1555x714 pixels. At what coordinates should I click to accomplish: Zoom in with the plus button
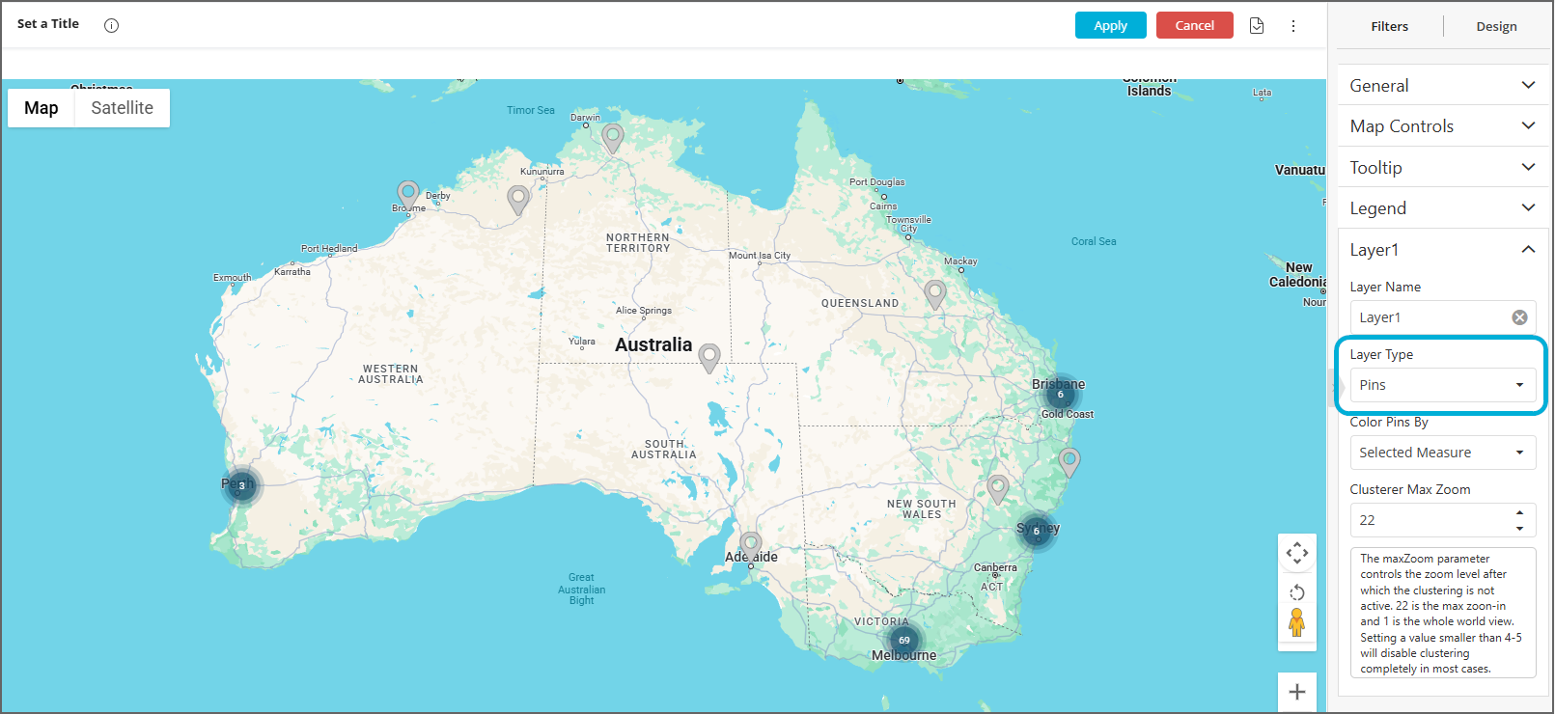1296,692
